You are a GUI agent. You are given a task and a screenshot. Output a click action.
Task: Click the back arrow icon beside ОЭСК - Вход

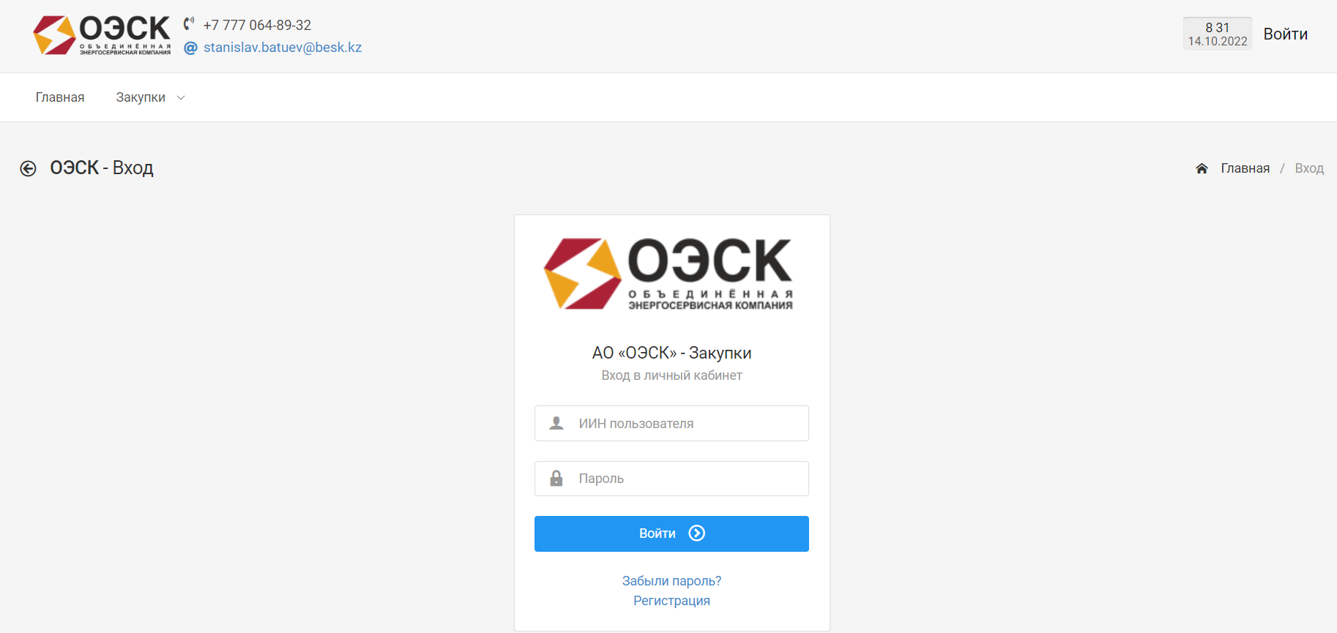pos(28,169)
